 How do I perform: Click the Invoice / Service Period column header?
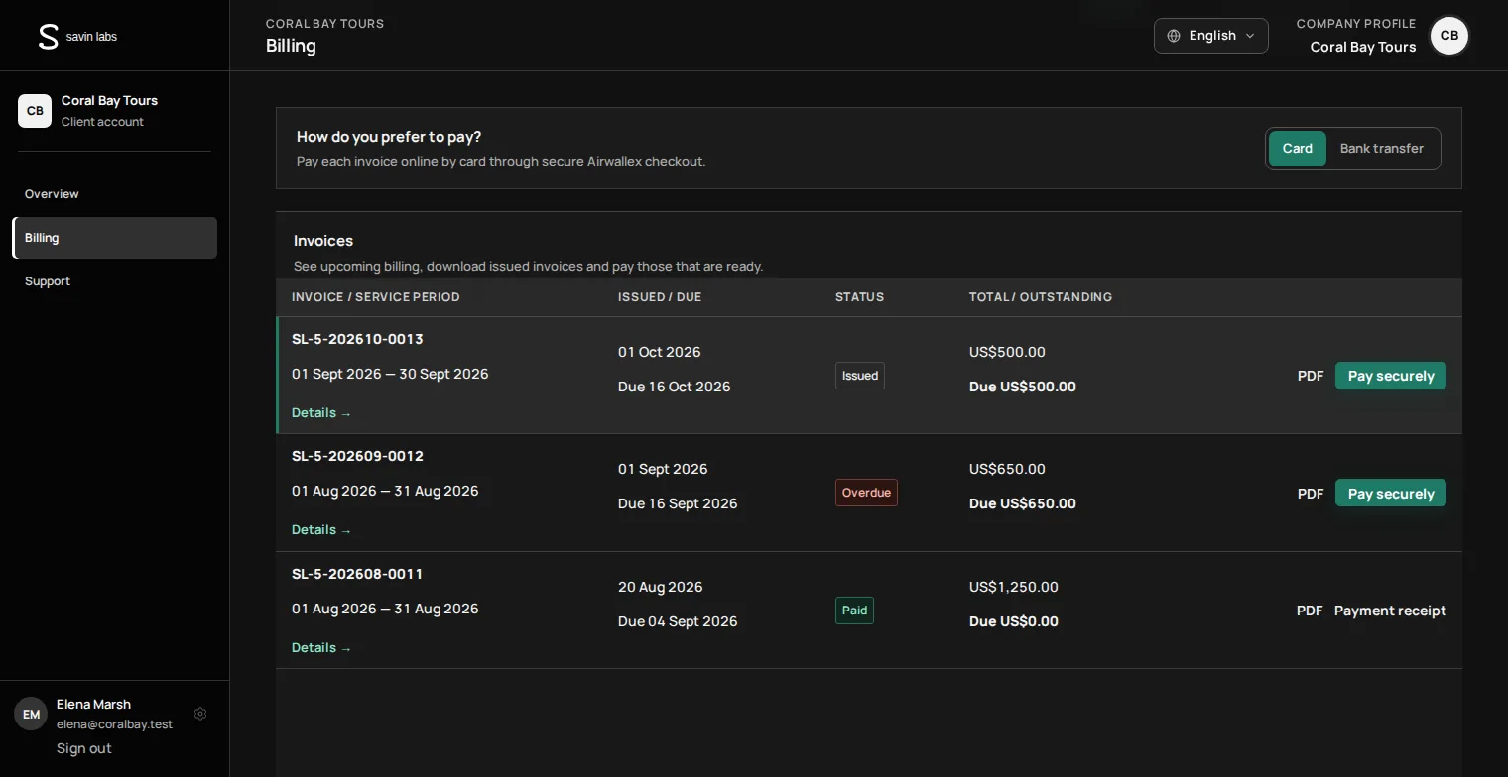coord(376,297)
